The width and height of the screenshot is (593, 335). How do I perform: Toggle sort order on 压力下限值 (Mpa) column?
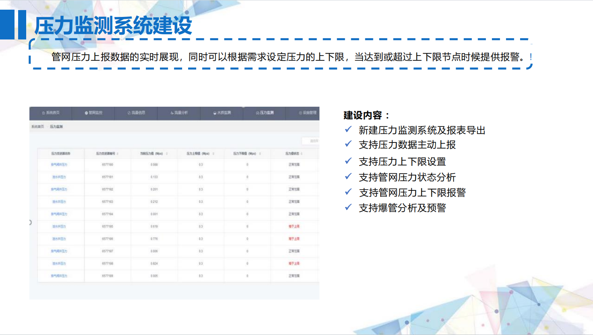pos(260,154)
